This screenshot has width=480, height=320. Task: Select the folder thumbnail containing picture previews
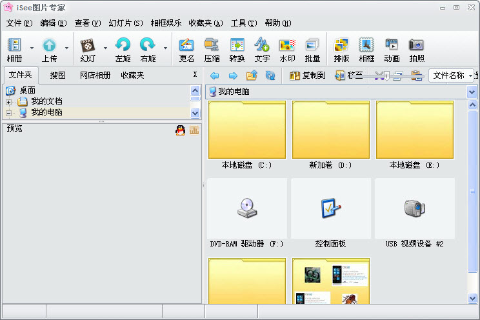click(x=330, y=281)
